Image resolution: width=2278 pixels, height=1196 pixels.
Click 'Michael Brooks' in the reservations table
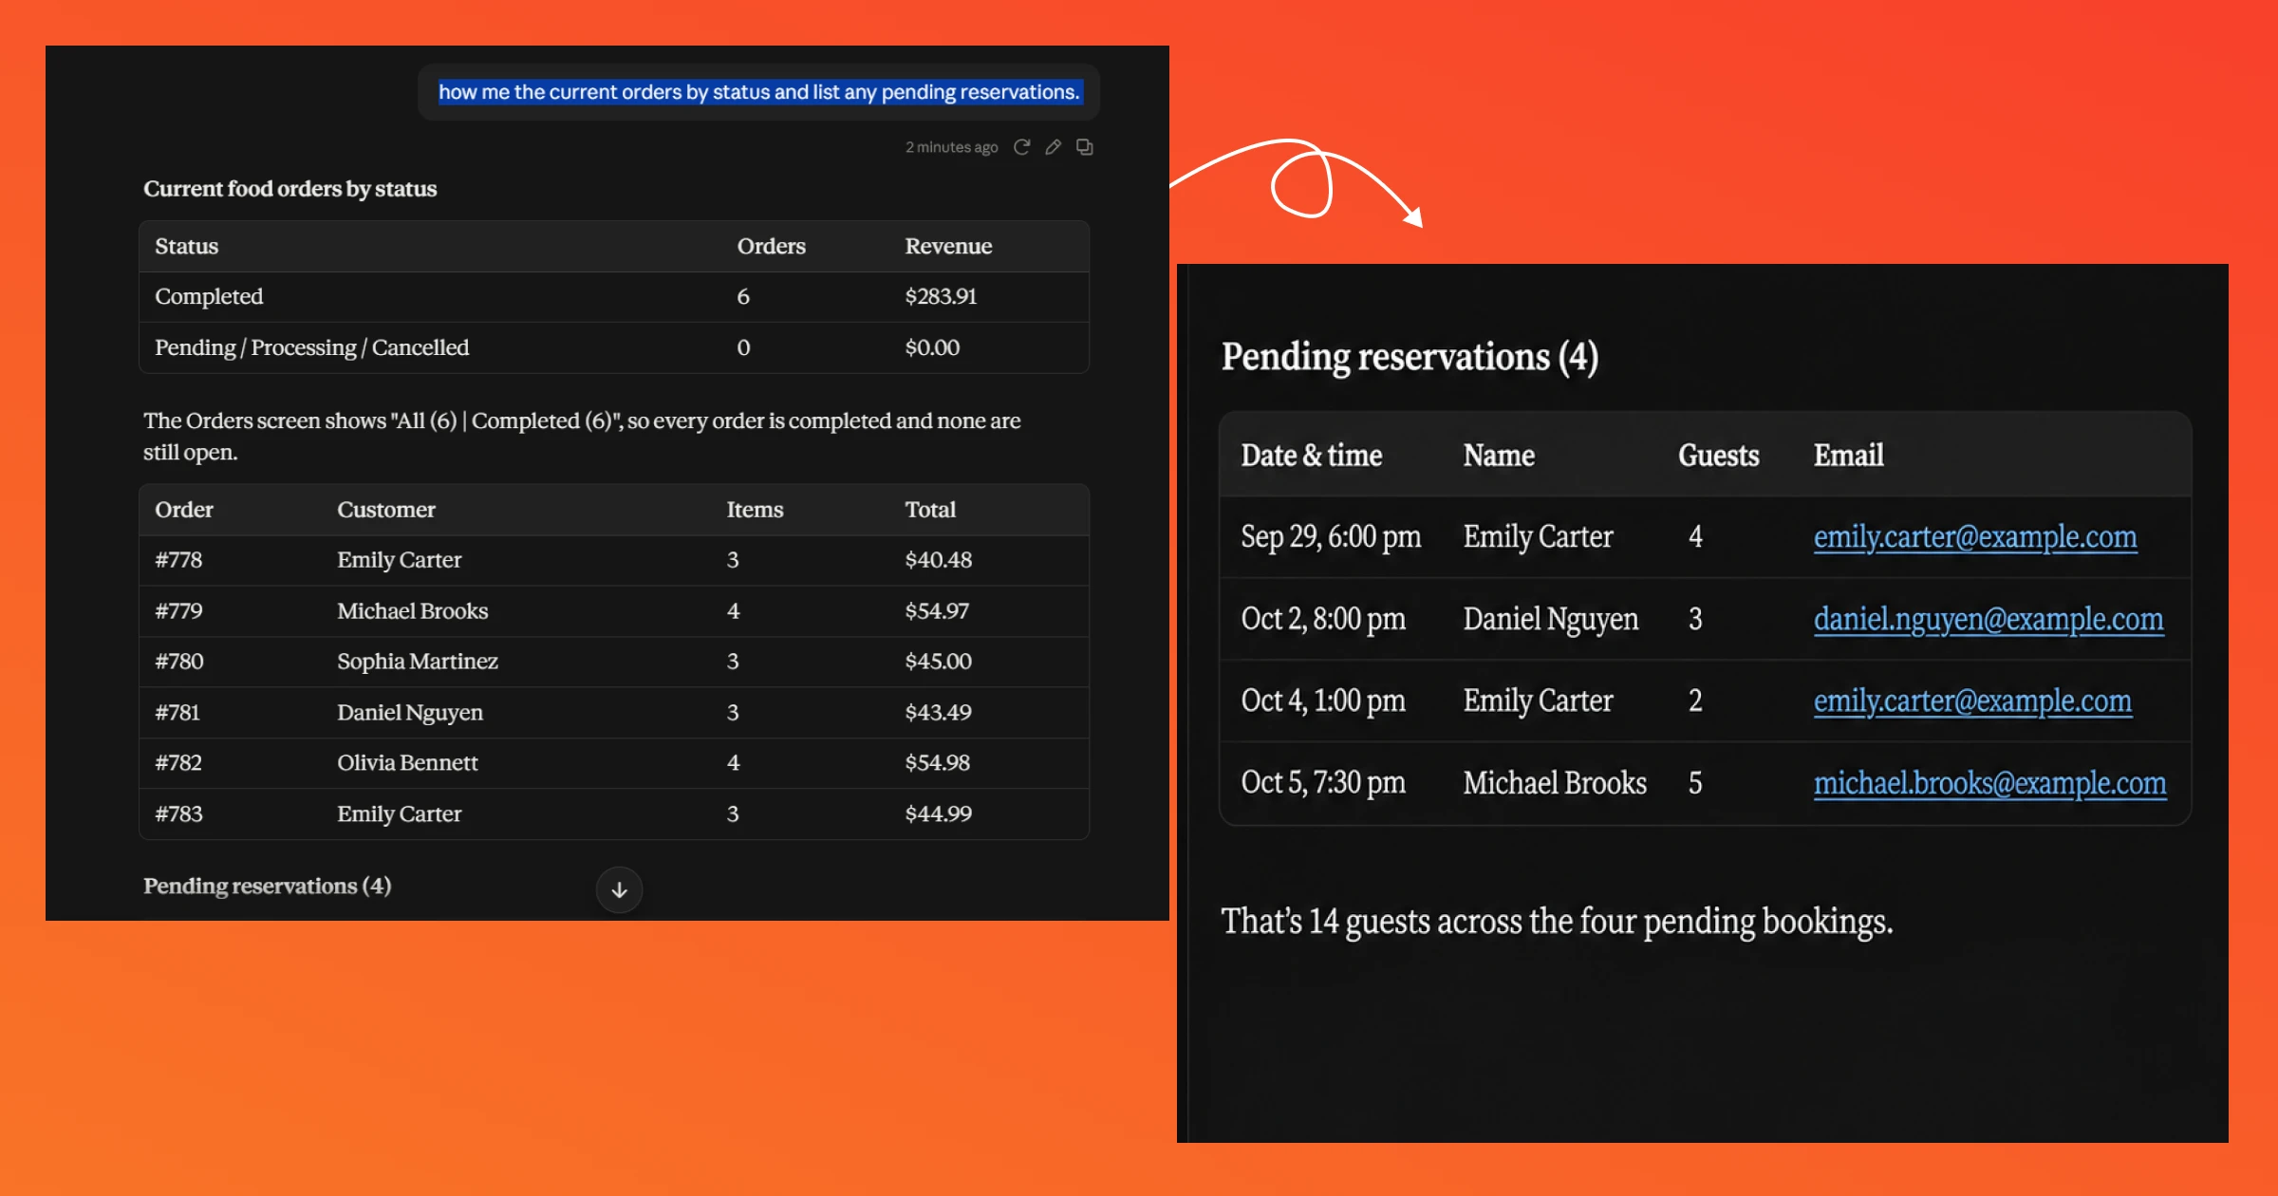1555,783
